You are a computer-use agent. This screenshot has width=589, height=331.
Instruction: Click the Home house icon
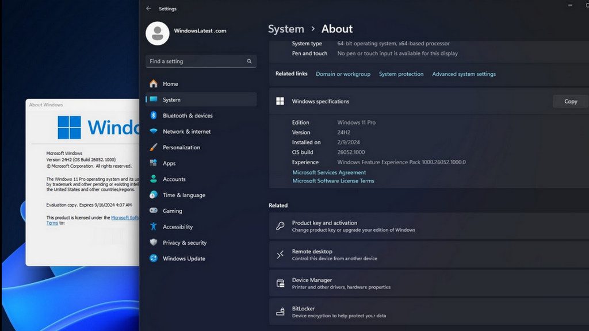pos(153,83)
